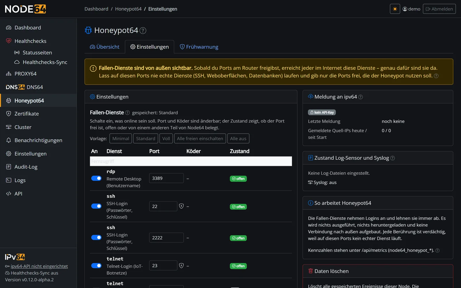The width and height of the screenshot is (461, 288).
Task: Click the help icon at the end of the warning banner
Action: click(x=436, y=76)
